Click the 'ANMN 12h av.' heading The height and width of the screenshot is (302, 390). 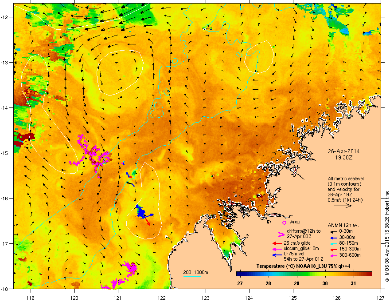pos(343,225)
